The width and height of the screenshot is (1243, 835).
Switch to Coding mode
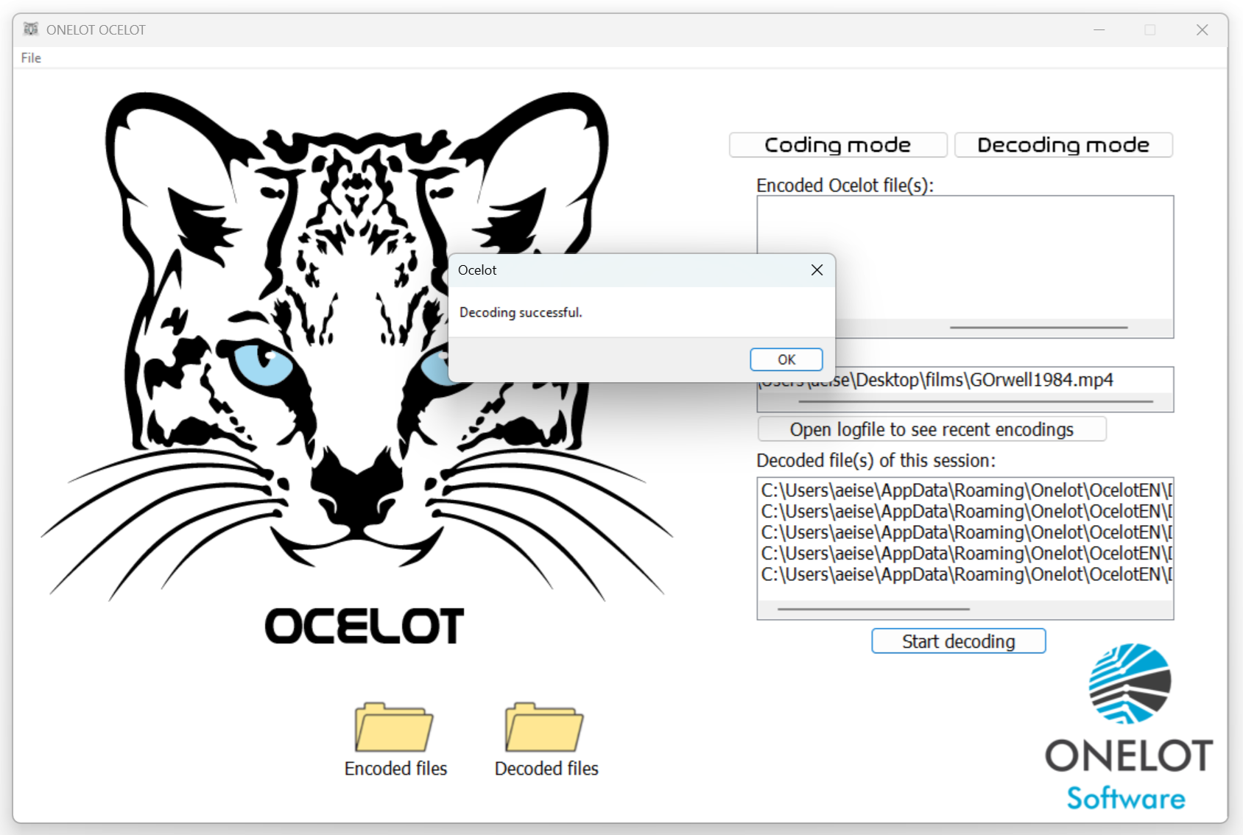[837, 144]
